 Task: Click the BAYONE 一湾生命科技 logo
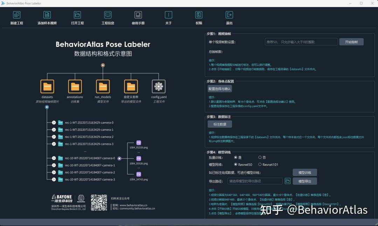[x=62, y=198]
